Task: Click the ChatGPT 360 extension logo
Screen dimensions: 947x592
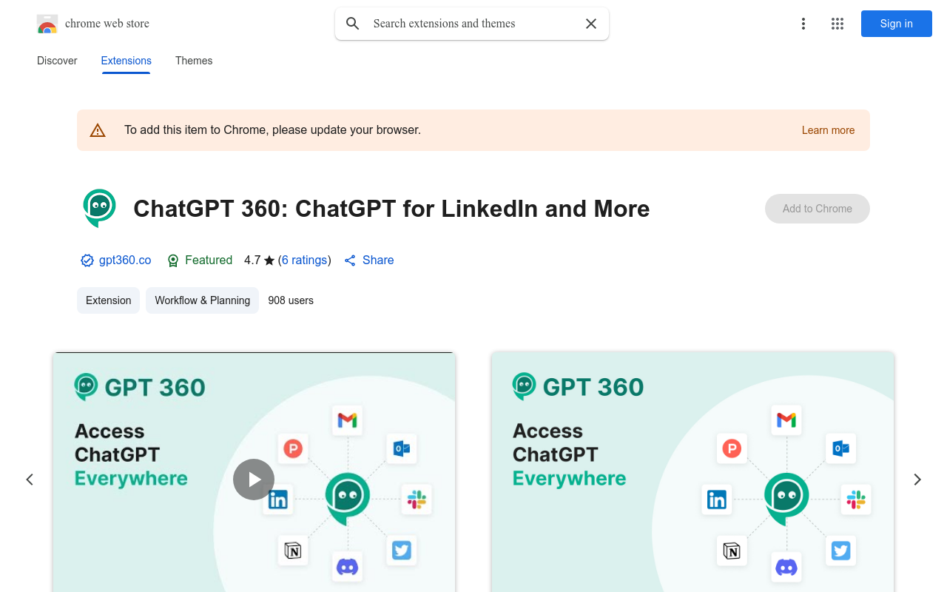Action: click(x=99, y=208)
